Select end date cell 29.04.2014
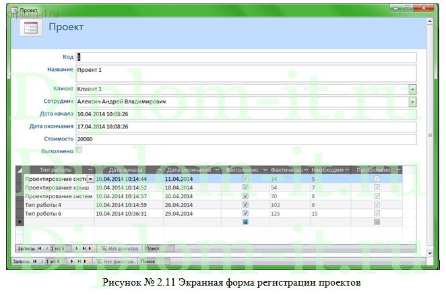Viewport: 446px width, 295px height. pos(193,213)
